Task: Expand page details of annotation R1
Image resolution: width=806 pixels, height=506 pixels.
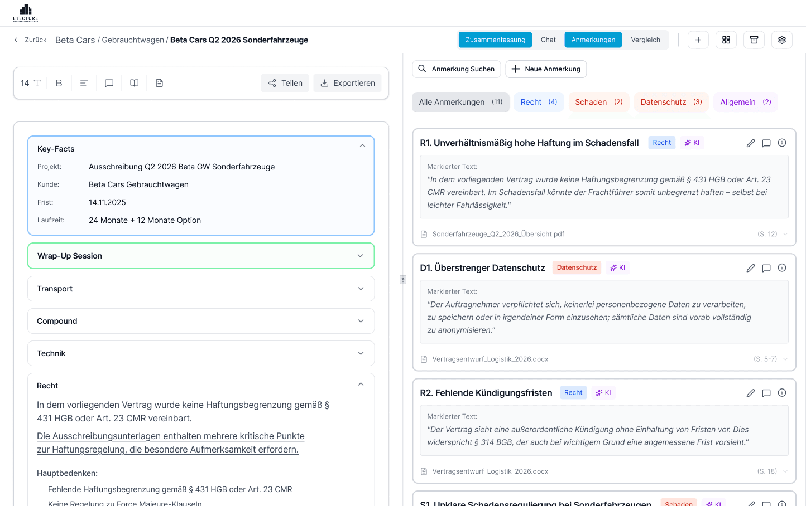Action: [x=785, y=234]
